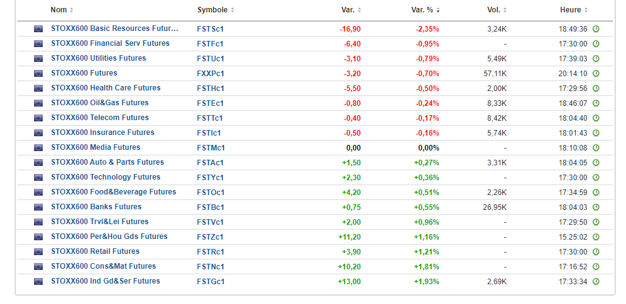Screen dimensions: 626x304
Task: Click the FSTIc1 symbol cell
Action: point(209,133)
